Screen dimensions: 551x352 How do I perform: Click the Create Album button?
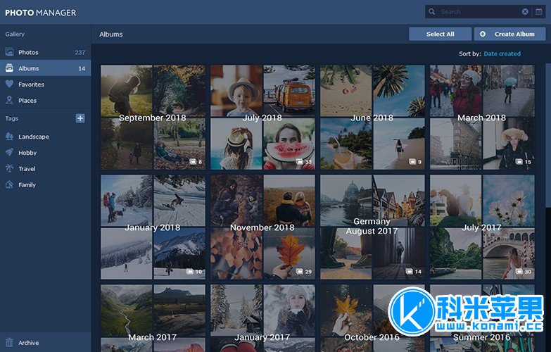[x=509, y=34]
